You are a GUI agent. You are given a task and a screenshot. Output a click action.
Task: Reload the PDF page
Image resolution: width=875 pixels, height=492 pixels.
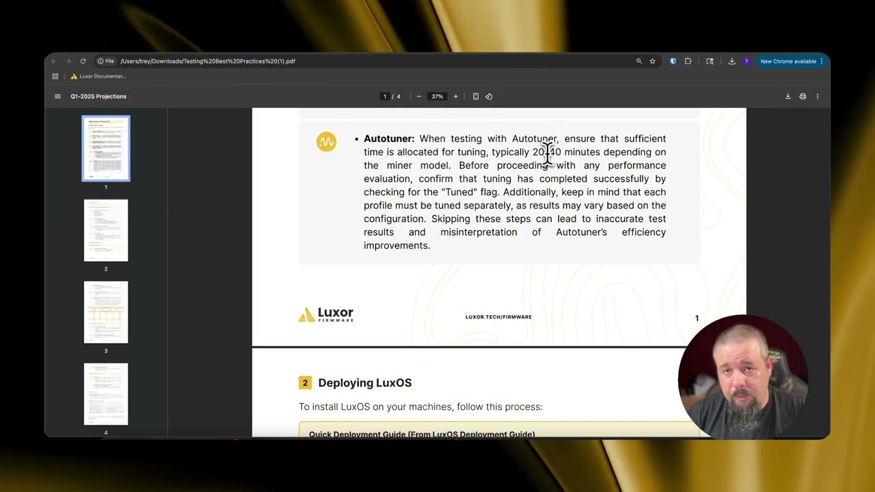pyautogui.click(x=83, y=61)
